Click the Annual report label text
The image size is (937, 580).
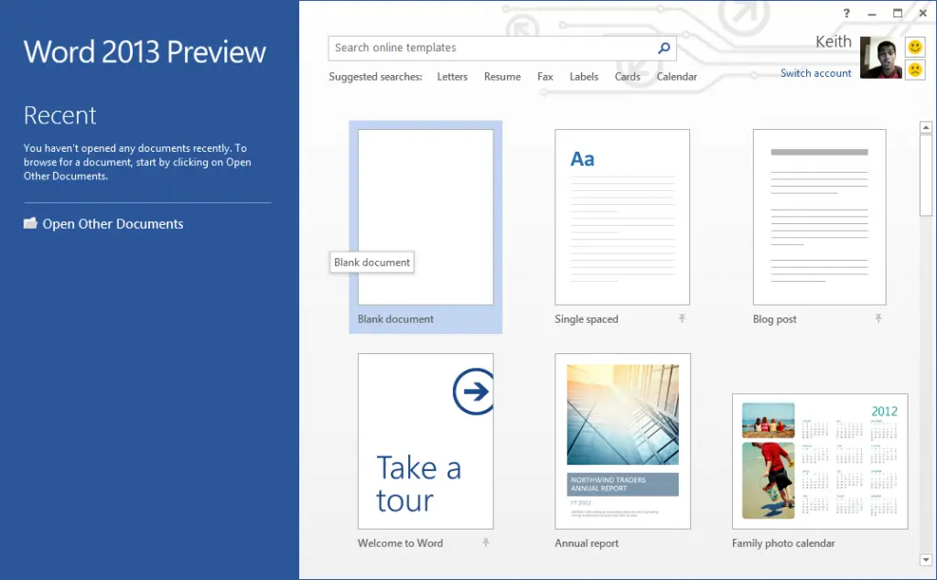coord(587,543)
